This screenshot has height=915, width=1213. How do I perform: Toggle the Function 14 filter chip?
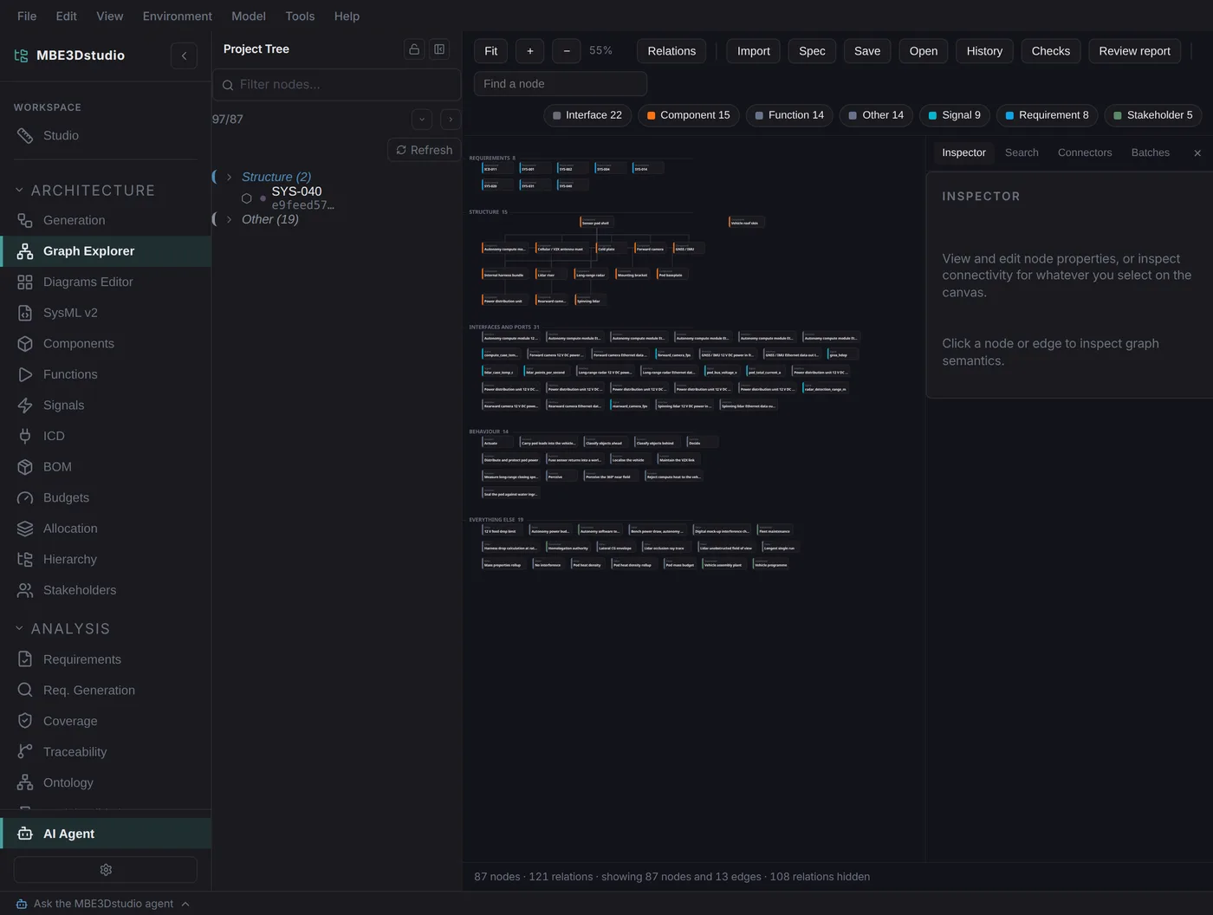789,115
